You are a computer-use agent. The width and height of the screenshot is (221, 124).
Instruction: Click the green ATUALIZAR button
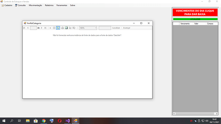(x=195, y=19)
